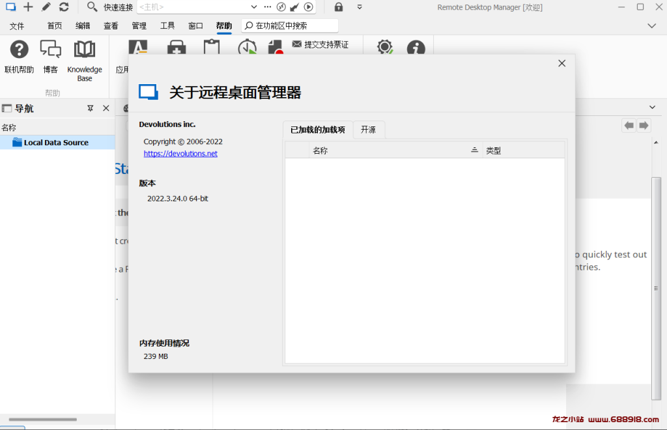Switch to the 工具 ribbon tab

167,26
